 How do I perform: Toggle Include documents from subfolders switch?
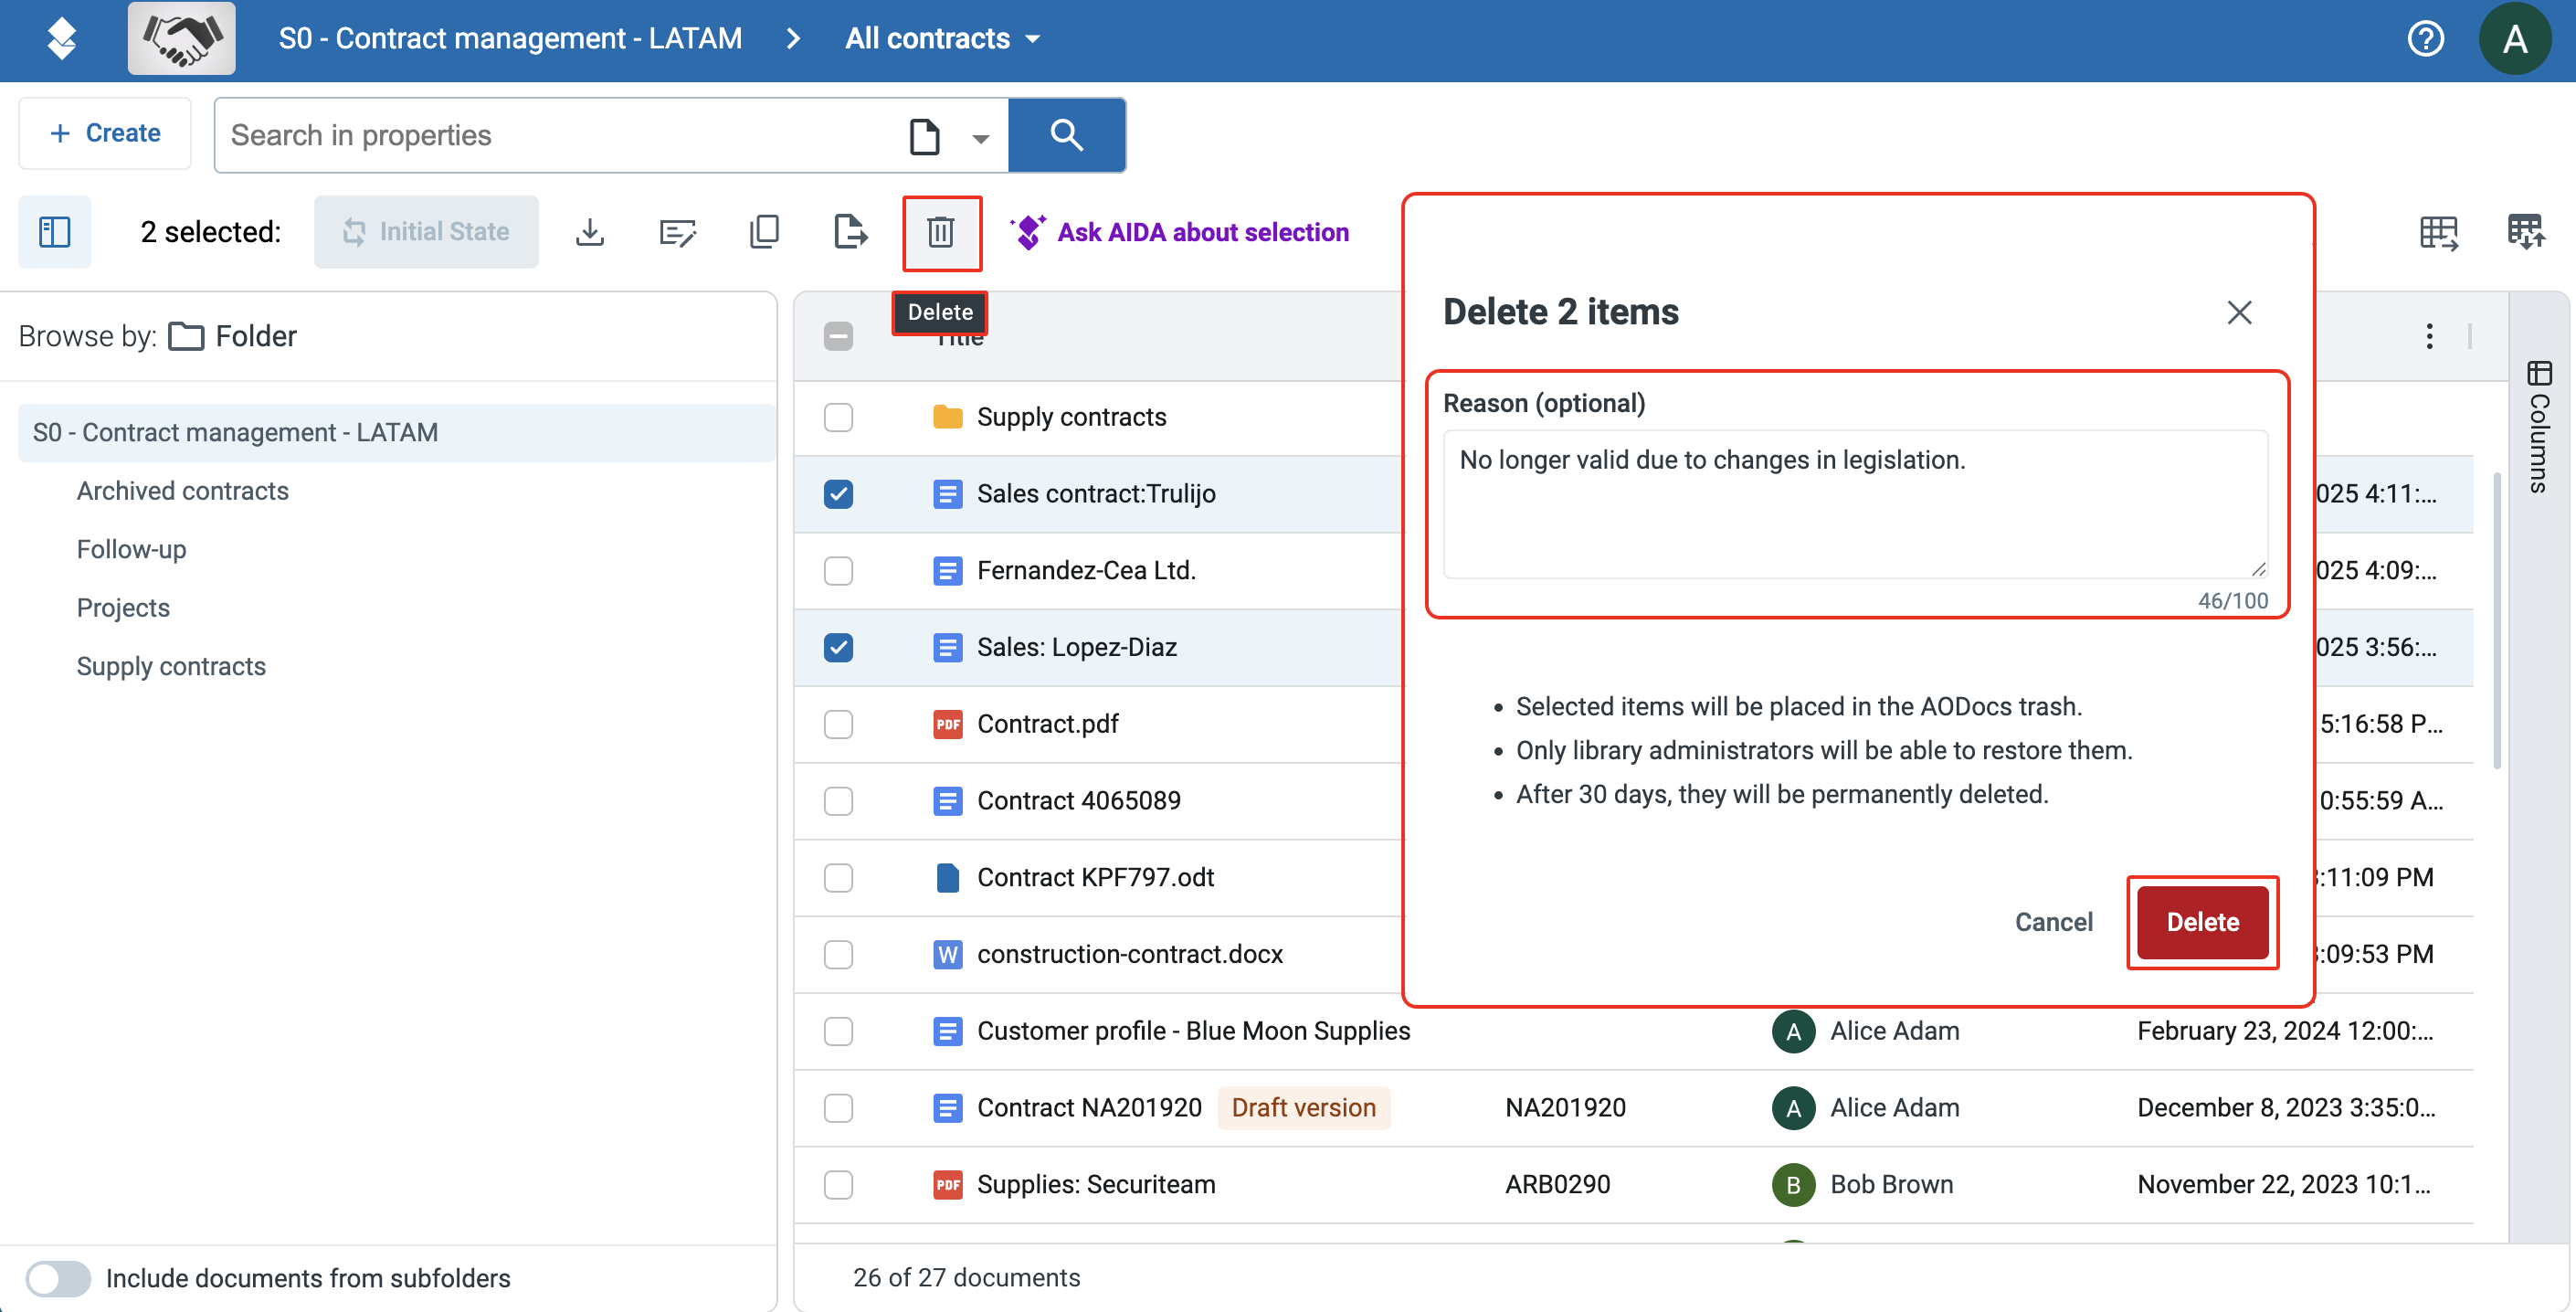pos(58,1278)
